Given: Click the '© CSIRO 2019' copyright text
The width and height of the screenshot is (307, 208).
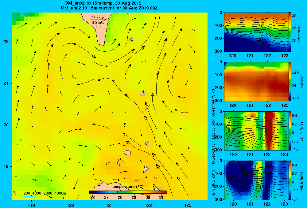Looking at the screenshot, I should [x=213, y=182].
